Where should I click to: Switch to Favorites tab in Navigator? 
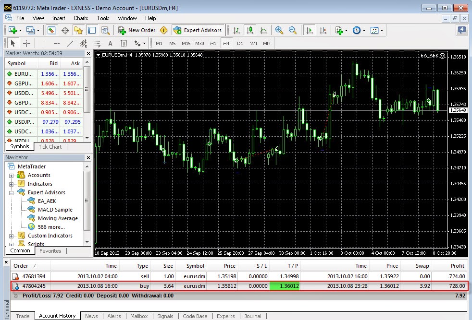[x=50, y=251]
